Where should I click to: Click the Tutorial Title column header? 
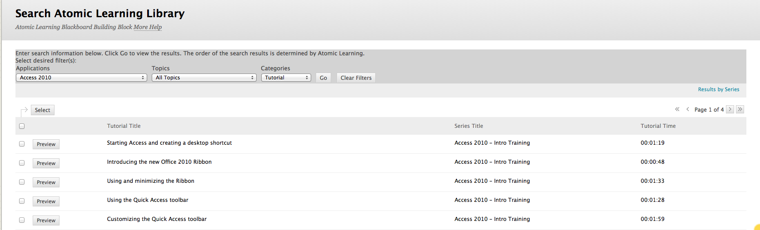click(124, 126)
